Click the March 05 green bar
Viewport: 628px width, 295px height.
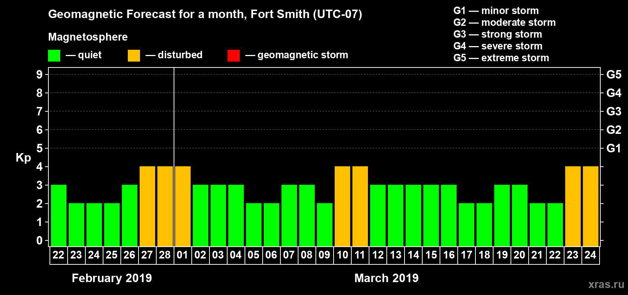[x=254, y=225]
